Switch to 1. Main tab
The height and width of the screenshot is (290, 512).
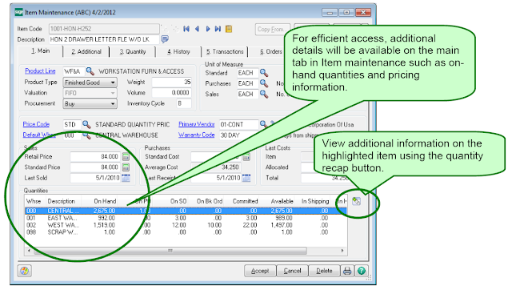41,51
